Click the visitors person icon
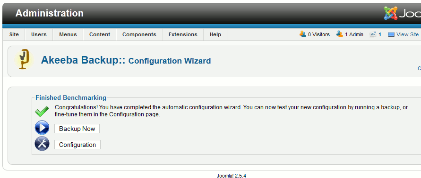 point(303,34)
